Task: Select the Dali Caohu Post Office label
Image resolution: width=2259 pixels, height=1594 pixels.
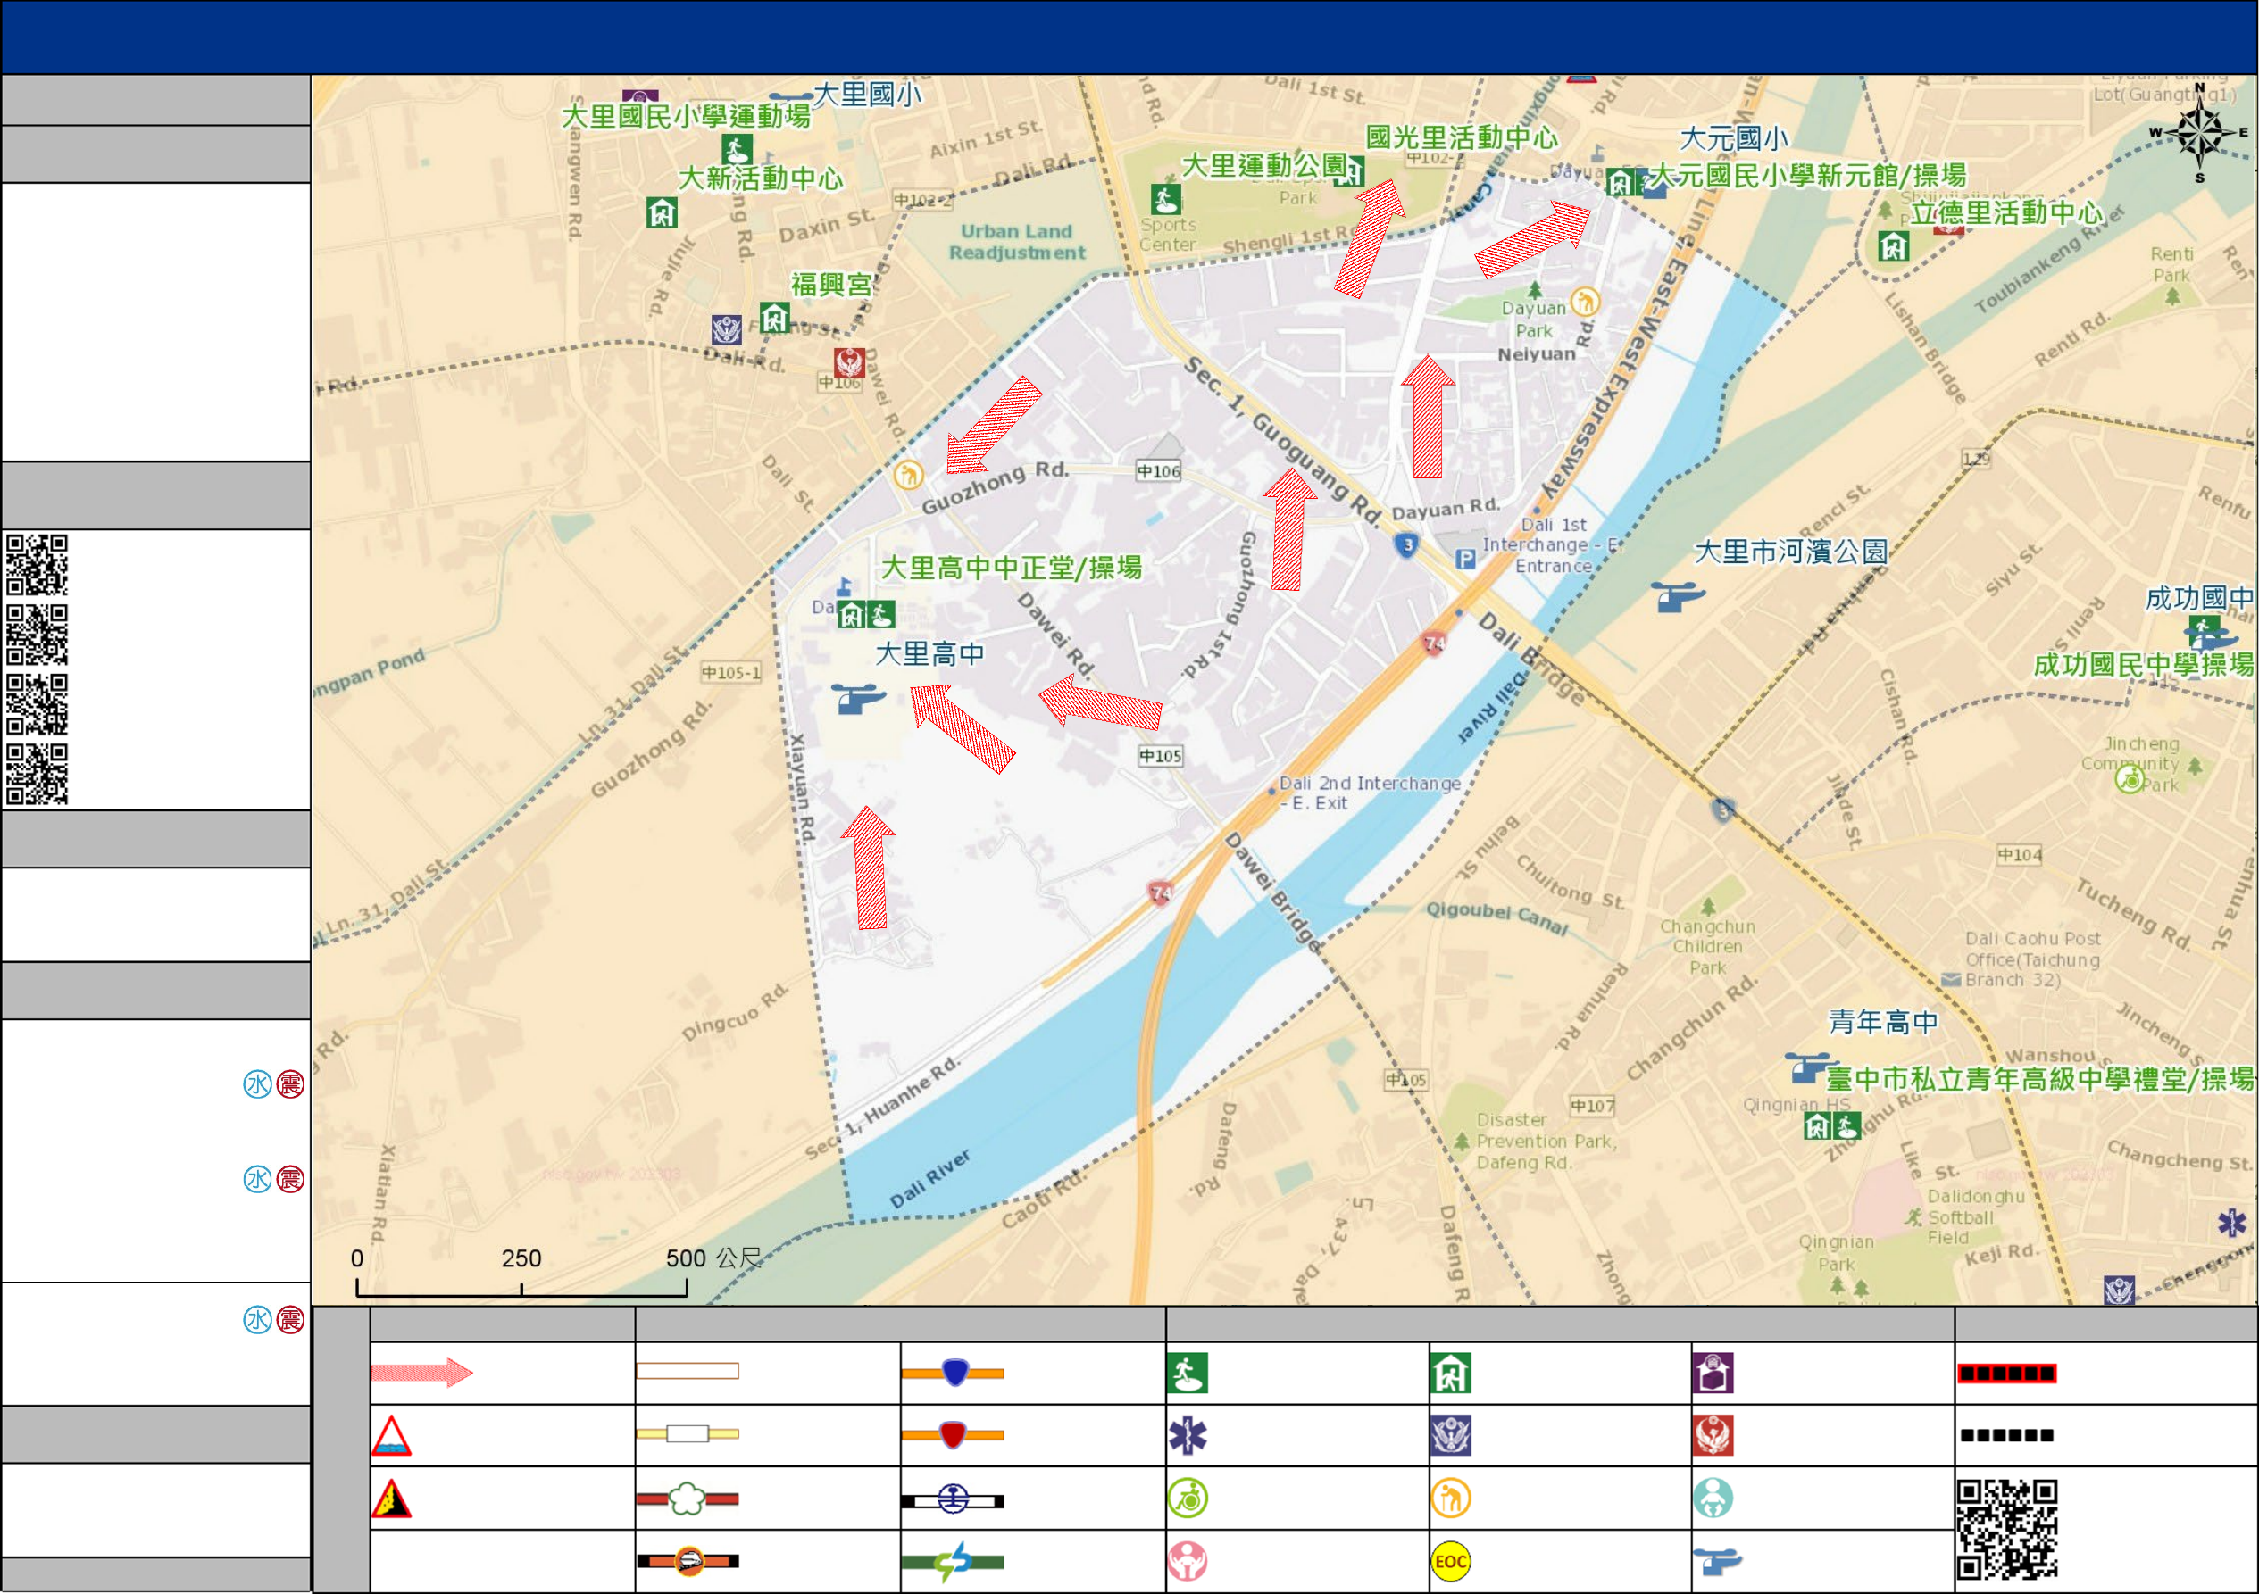Action: pos(2033,959)
